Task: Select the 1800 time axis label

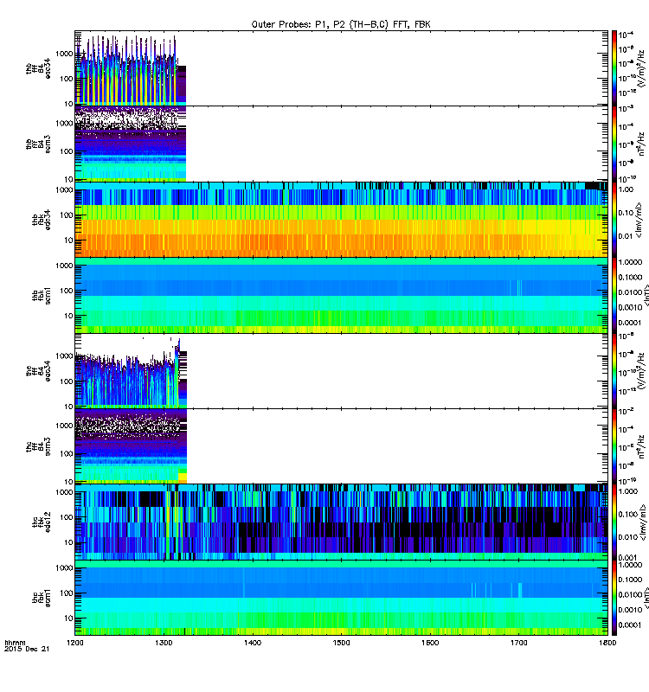Action: click(x=607, y=643)
